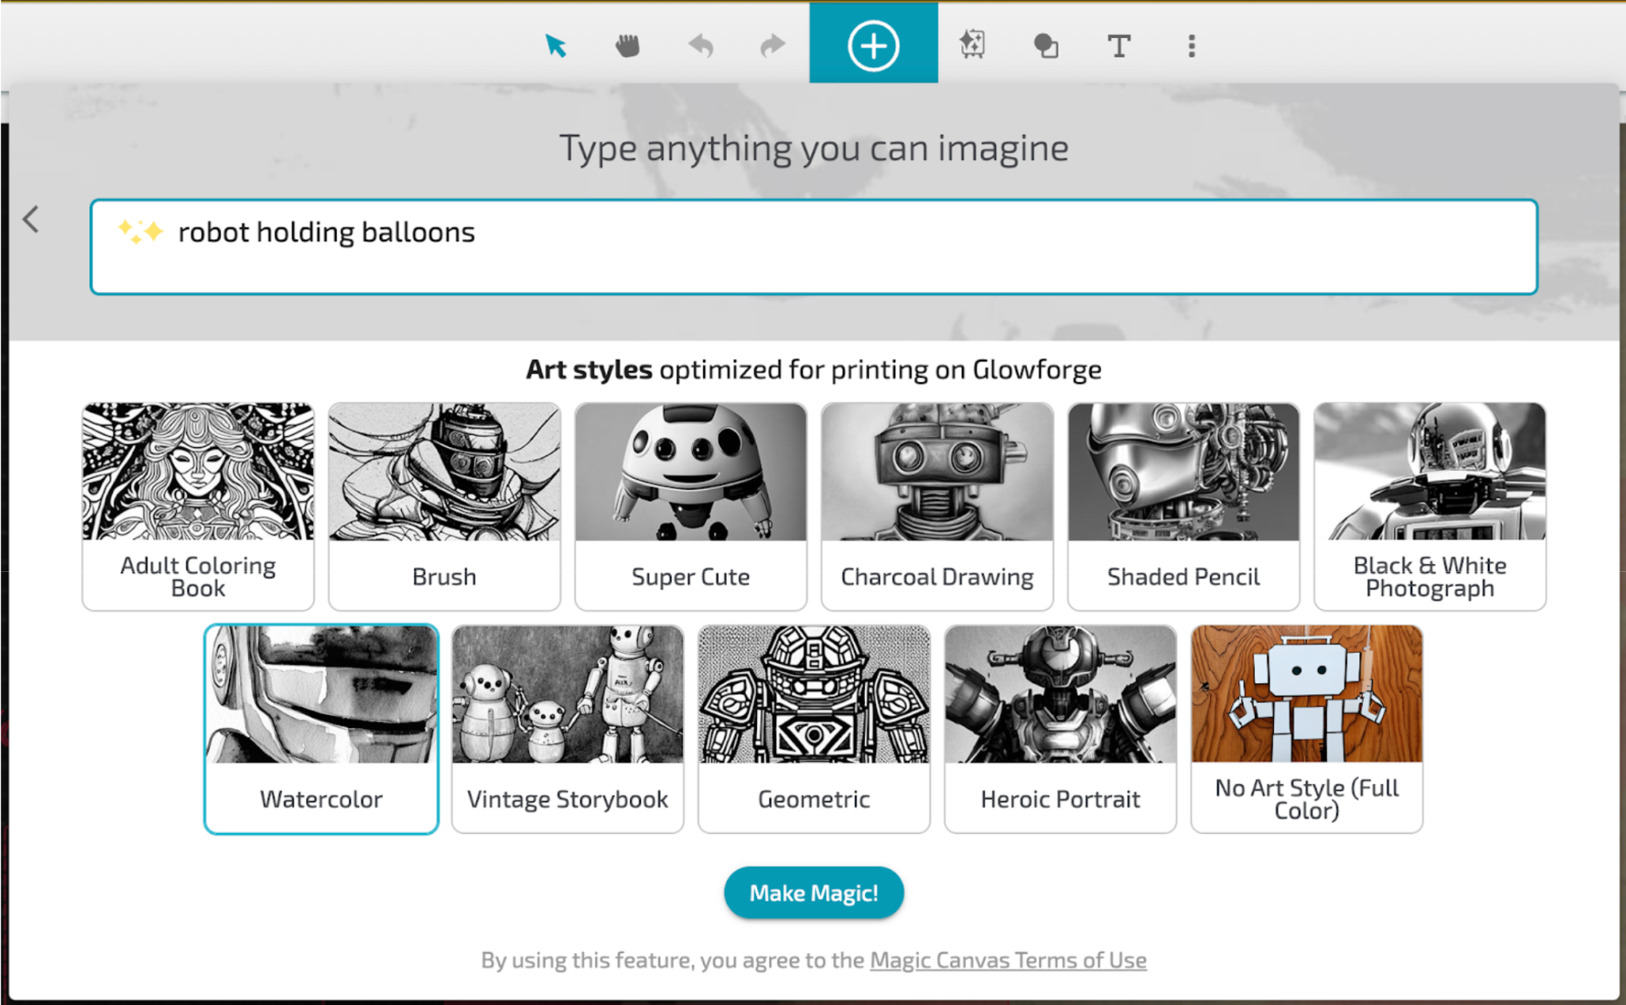This screenshot has height=1005, width=1626.
Task: Click the prompt text input field
Action: pyautogui.click(x=813, y=247)
